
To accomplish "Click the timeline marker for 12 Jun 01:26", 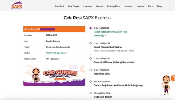I will [x=90, y=58].
